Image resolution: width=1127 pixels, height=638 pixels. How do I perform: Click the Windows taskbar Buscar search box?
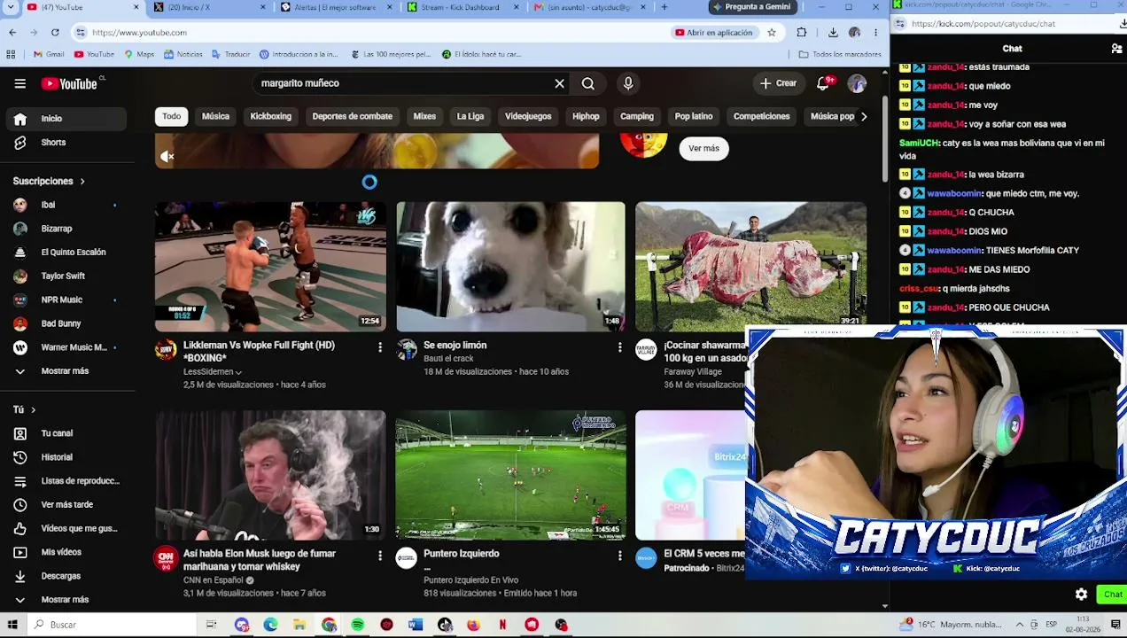point(112,625)
